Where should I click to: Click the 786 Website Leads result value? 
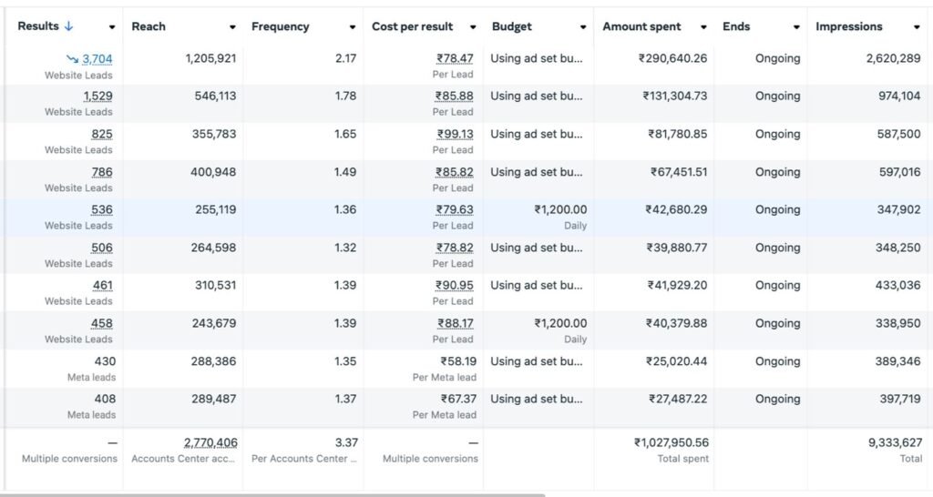coord(102,172)
